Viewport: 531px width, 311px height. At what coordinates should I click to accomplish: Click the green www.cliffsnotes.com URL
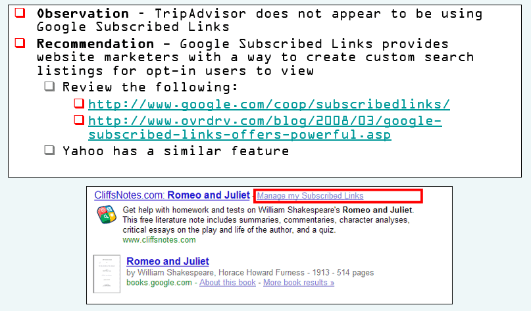click(x=159, y=240)
